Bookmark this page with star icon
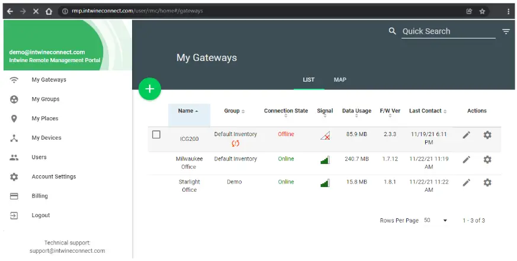This screenshot has width=517, height=261. [482, 11]
